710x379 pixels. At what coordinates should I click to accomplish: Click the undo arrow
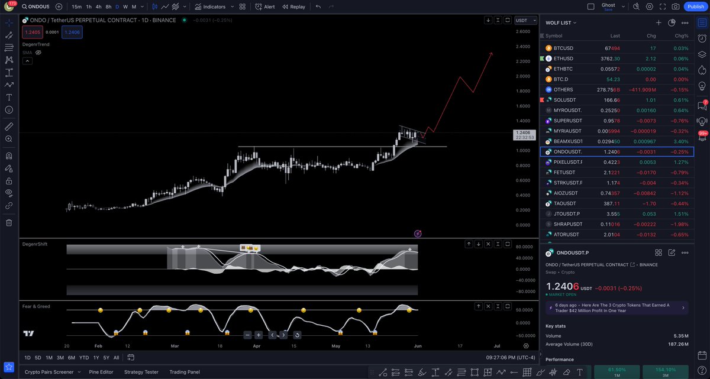[318, 7]
